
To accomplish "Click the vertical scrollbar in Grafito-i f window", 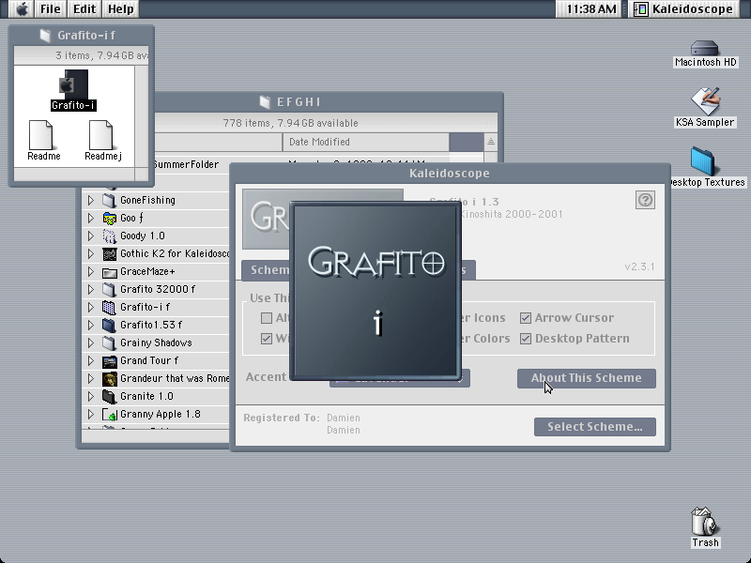I will tap(142, 116).
